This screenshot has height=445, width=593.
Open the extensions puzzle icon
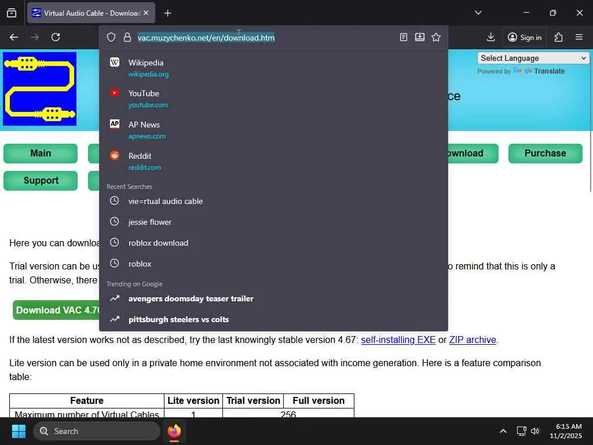tap(559, 37)
